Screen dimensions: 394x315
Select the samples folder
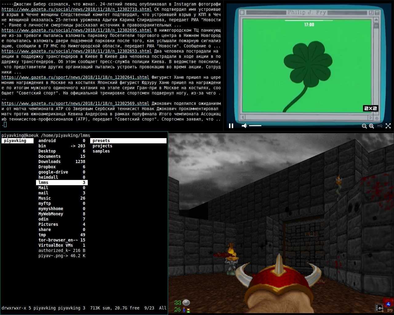coord(101,151)
